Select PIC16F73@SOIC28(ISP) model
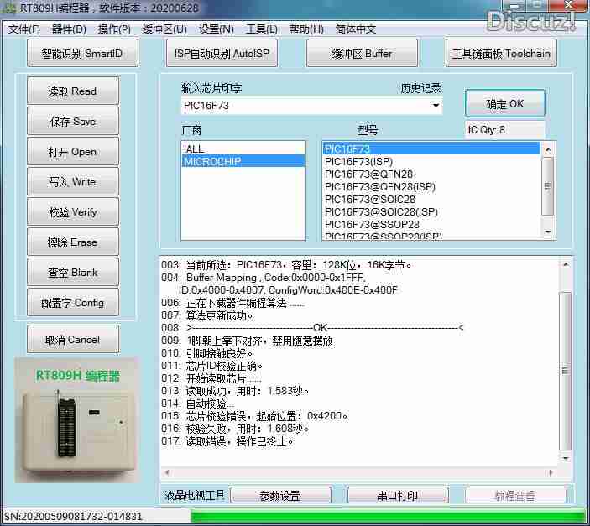Image resolution: width=590 pixels, height=526 pixels. point(431,212)
